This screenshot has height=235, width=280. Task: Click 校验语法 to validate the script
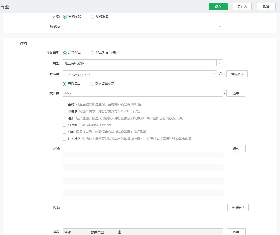coord(238,207)
